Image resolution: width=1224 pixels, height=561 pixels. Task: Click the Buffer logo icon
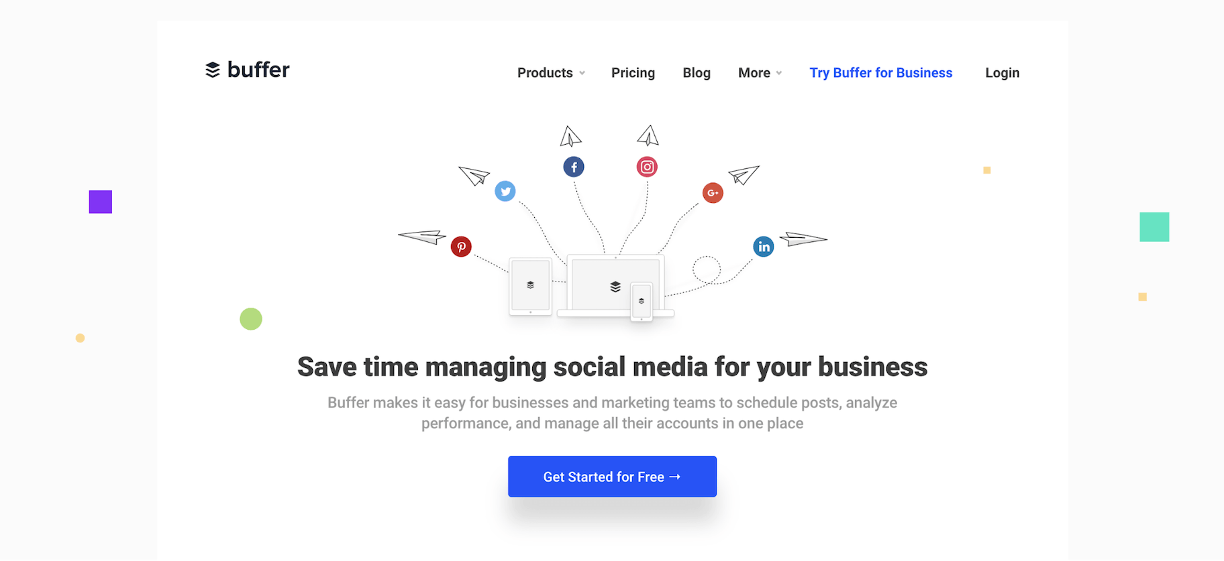click(x=213, y=70)
